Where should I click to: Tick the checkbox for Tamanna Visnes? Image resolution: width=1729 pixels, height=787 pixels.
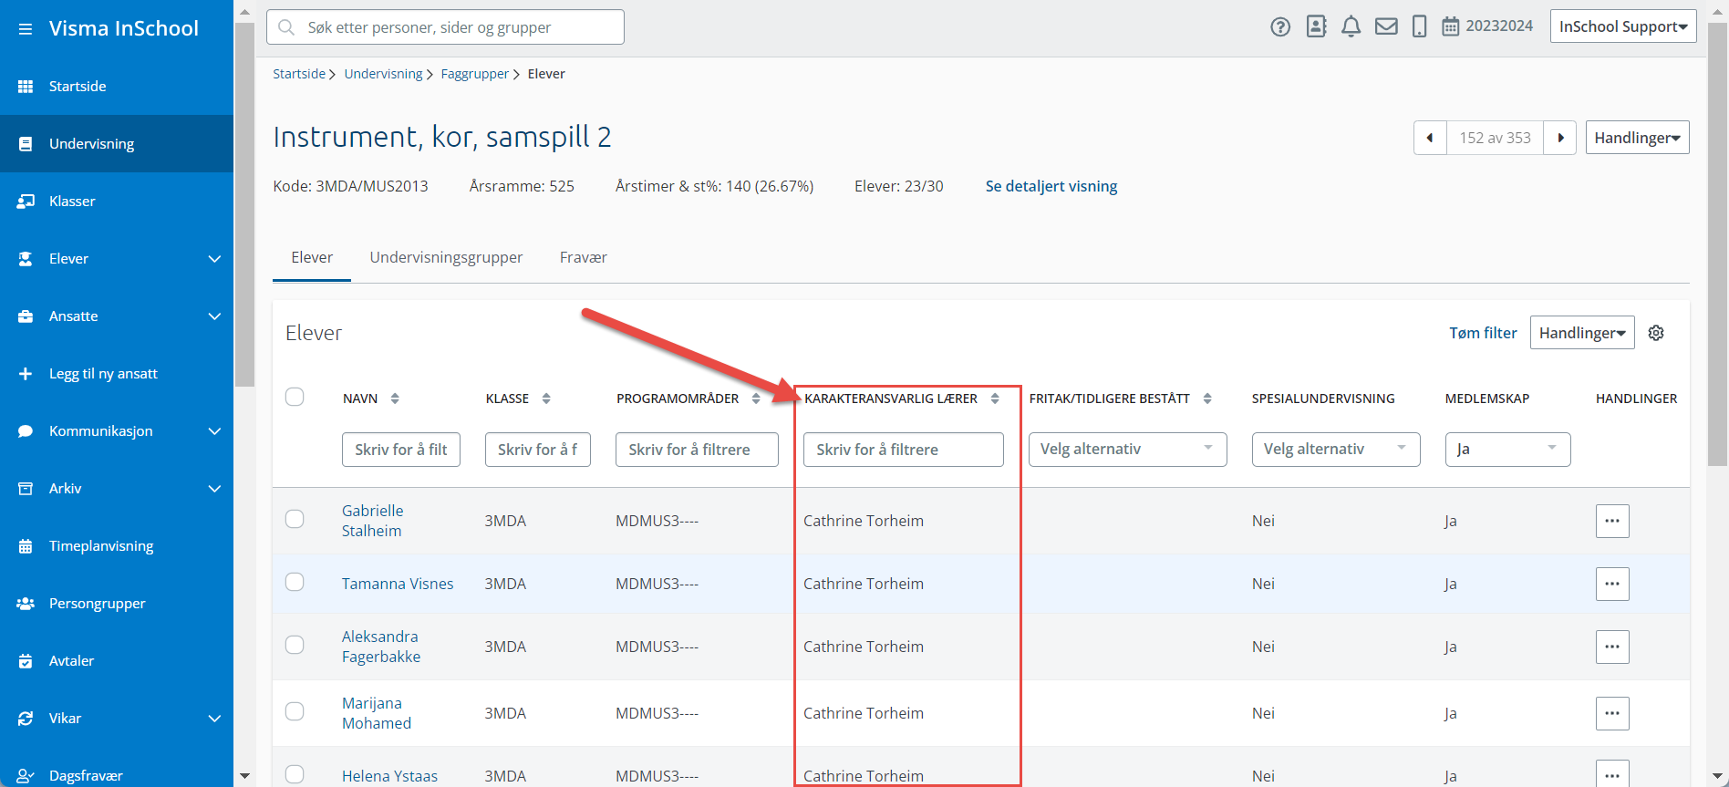click(x=295, y=582)
